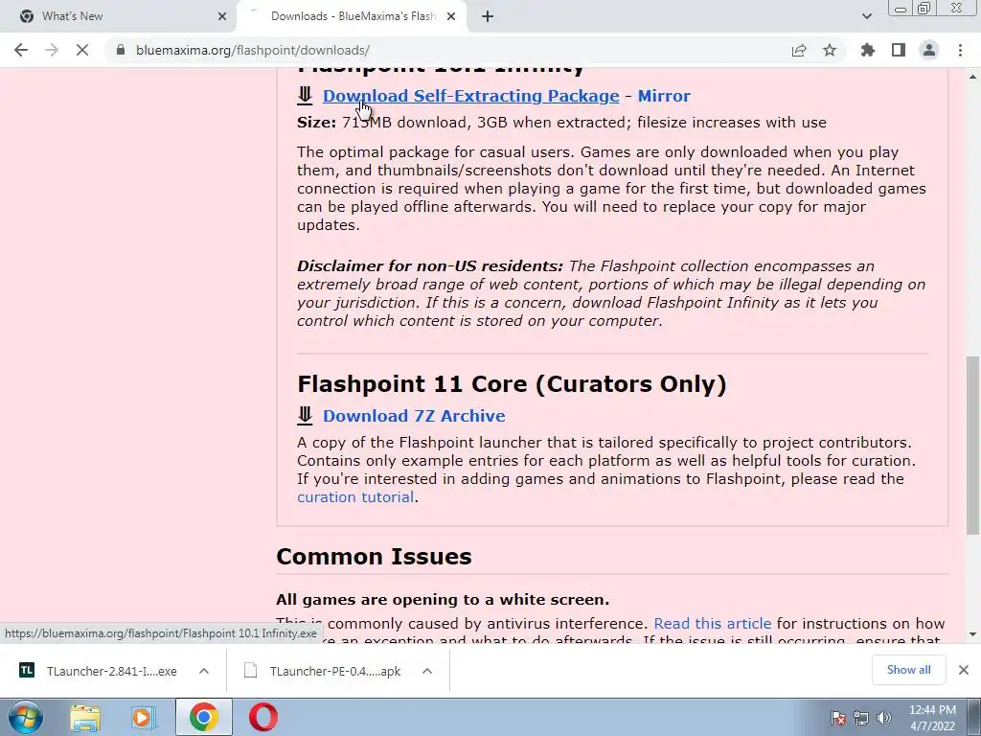
Task: Close the Downloads - BlueMaxima's Flashpoint tab
Action: coord(451,16)
